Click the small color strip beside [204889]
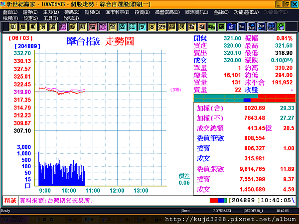 [218, 201]
